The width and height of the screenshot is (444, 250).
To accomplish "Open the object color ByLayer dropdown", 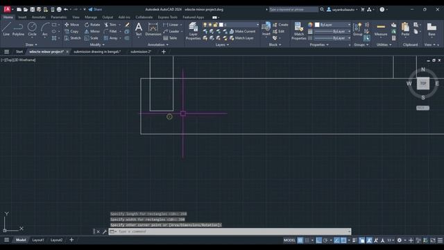I will point(333,25).
